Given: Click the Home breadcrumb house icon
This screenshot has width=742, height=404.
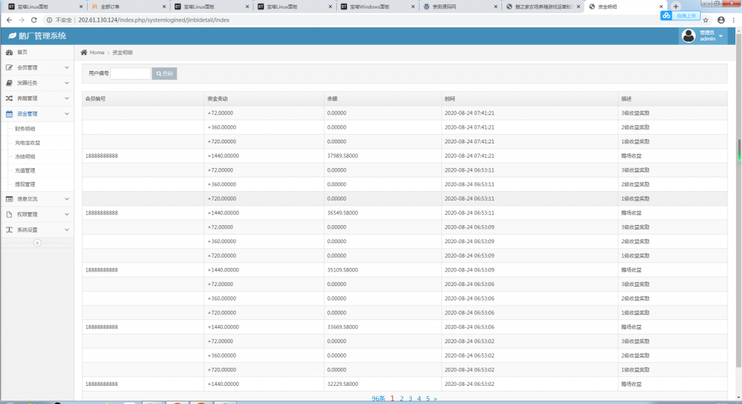Looking at the screenshot, I should 84,53.
